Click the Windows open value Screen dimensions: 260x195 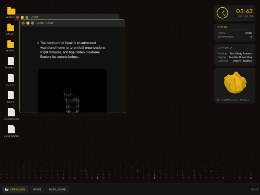coord(251,37)
